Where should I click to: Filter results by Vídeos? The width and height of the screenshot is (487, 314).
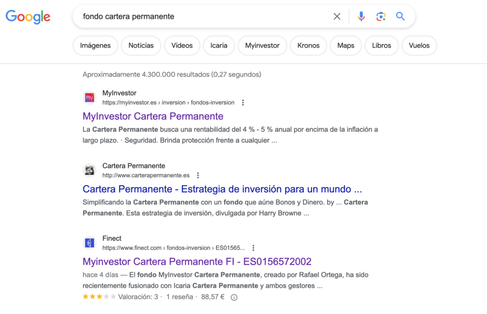pyautogui.click(x=182, y=46)
